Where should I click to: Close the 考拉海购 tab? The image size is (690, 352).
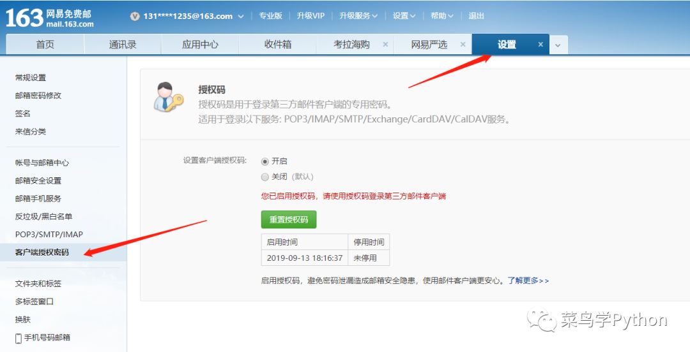tap(385, 45)
